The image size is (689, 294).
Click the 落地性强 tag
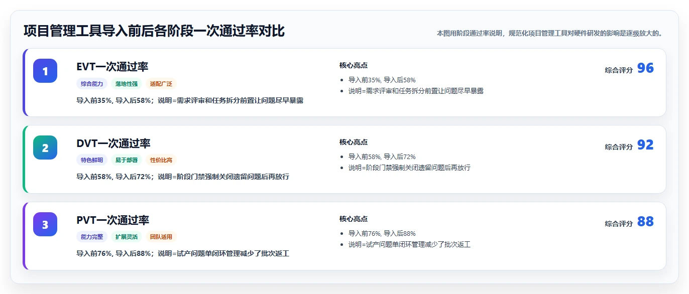127,84
